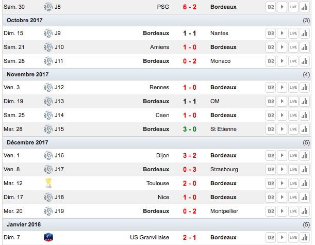315x245 pixels.
Task: Click Coupe de France logo on US Granvillaise row
Action: (x=48, y=237)
